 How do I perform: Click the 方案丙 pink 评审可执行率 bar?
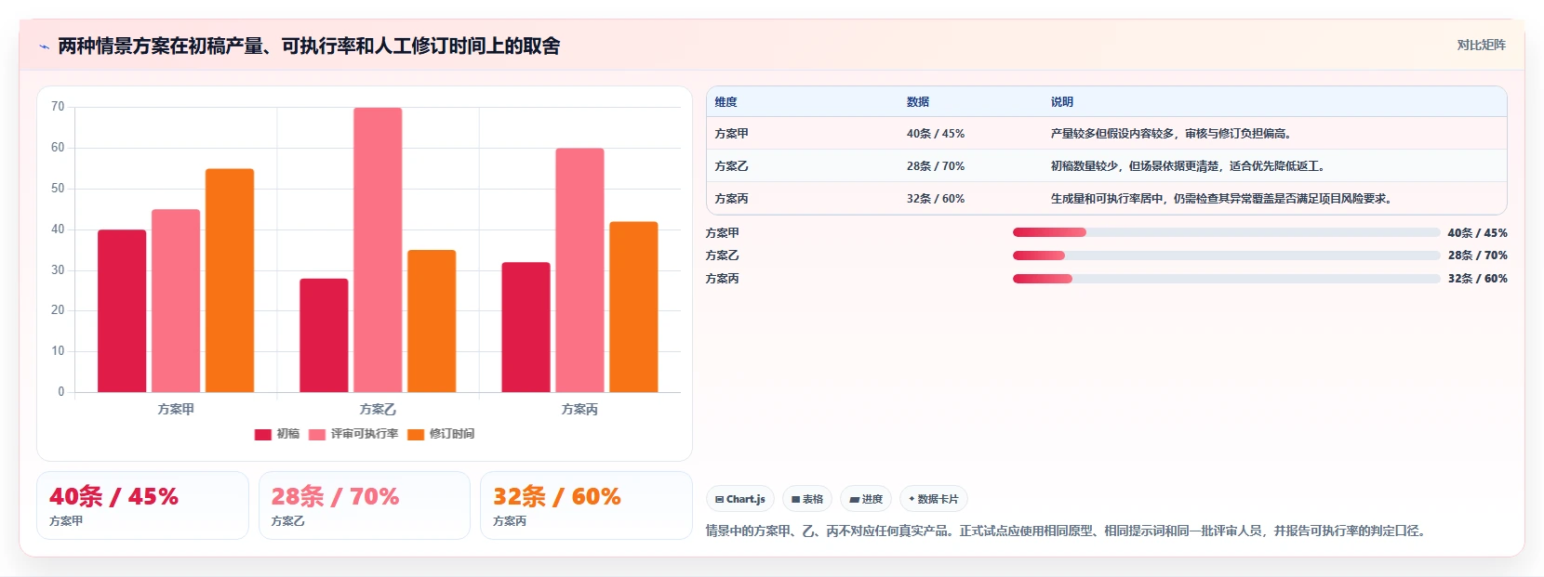pyautogui.click(x=579, y=270)
